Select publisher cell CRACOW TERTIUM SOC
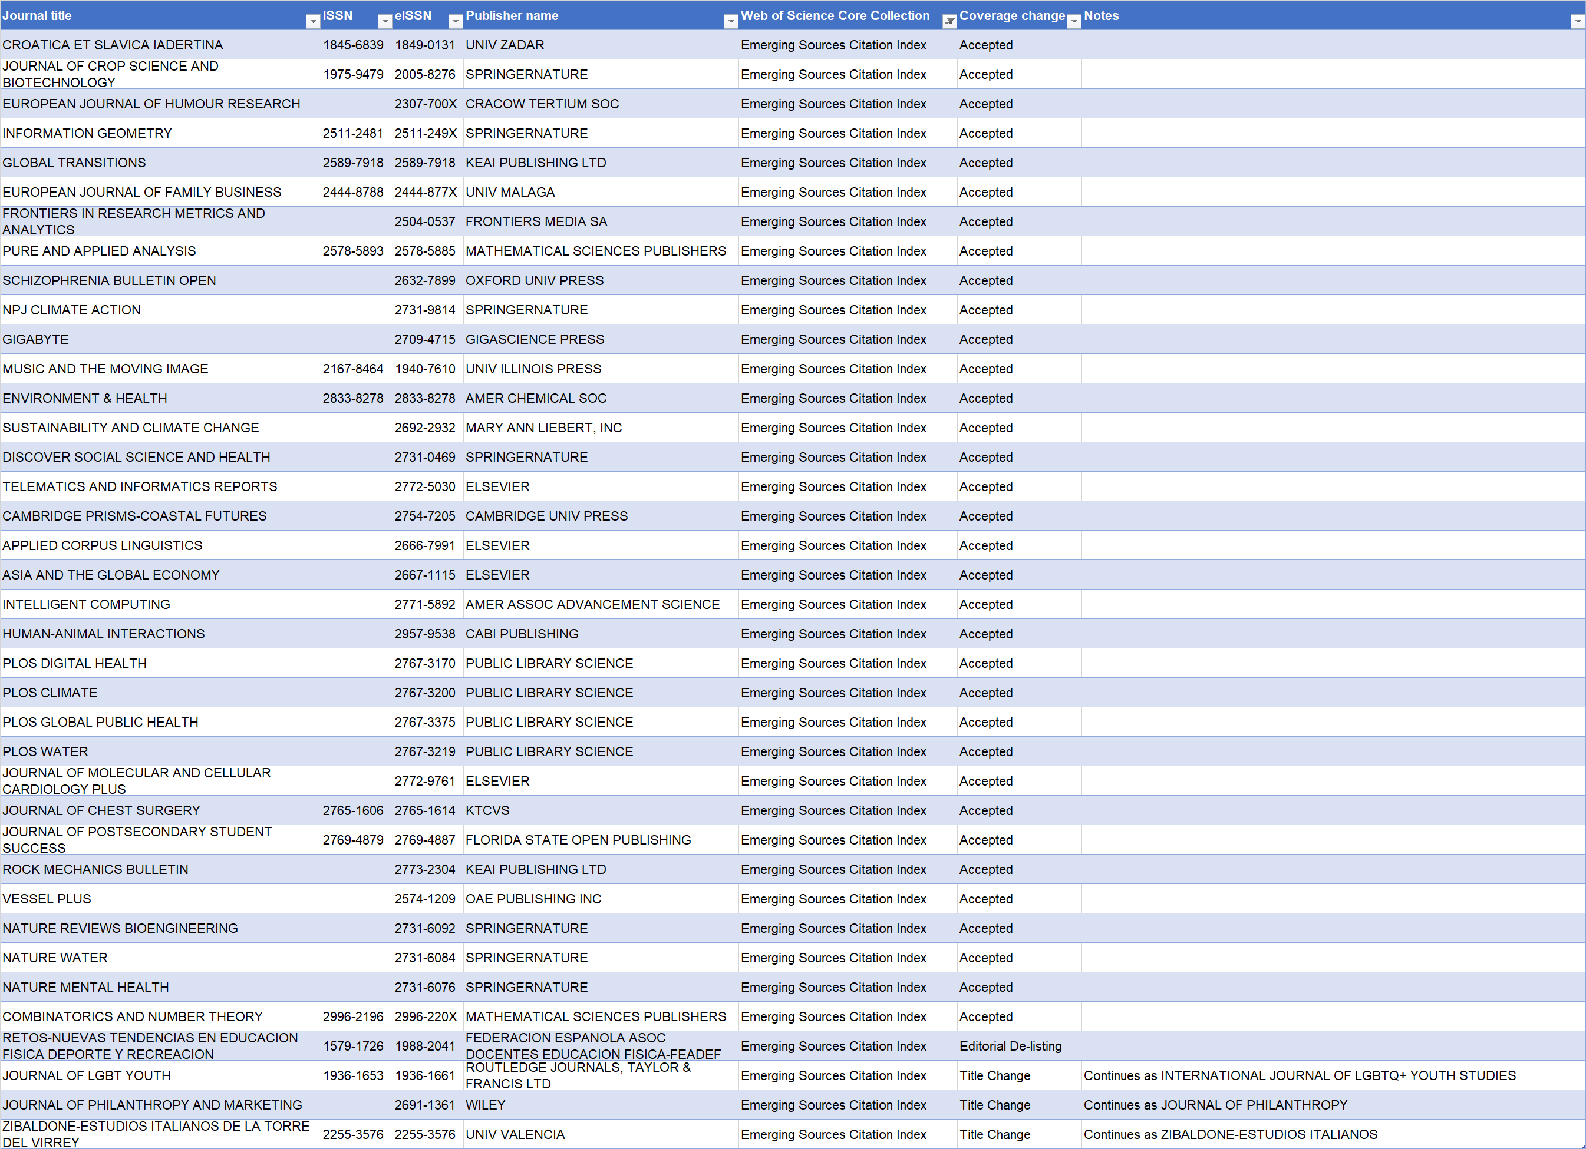 coord(601,104)
